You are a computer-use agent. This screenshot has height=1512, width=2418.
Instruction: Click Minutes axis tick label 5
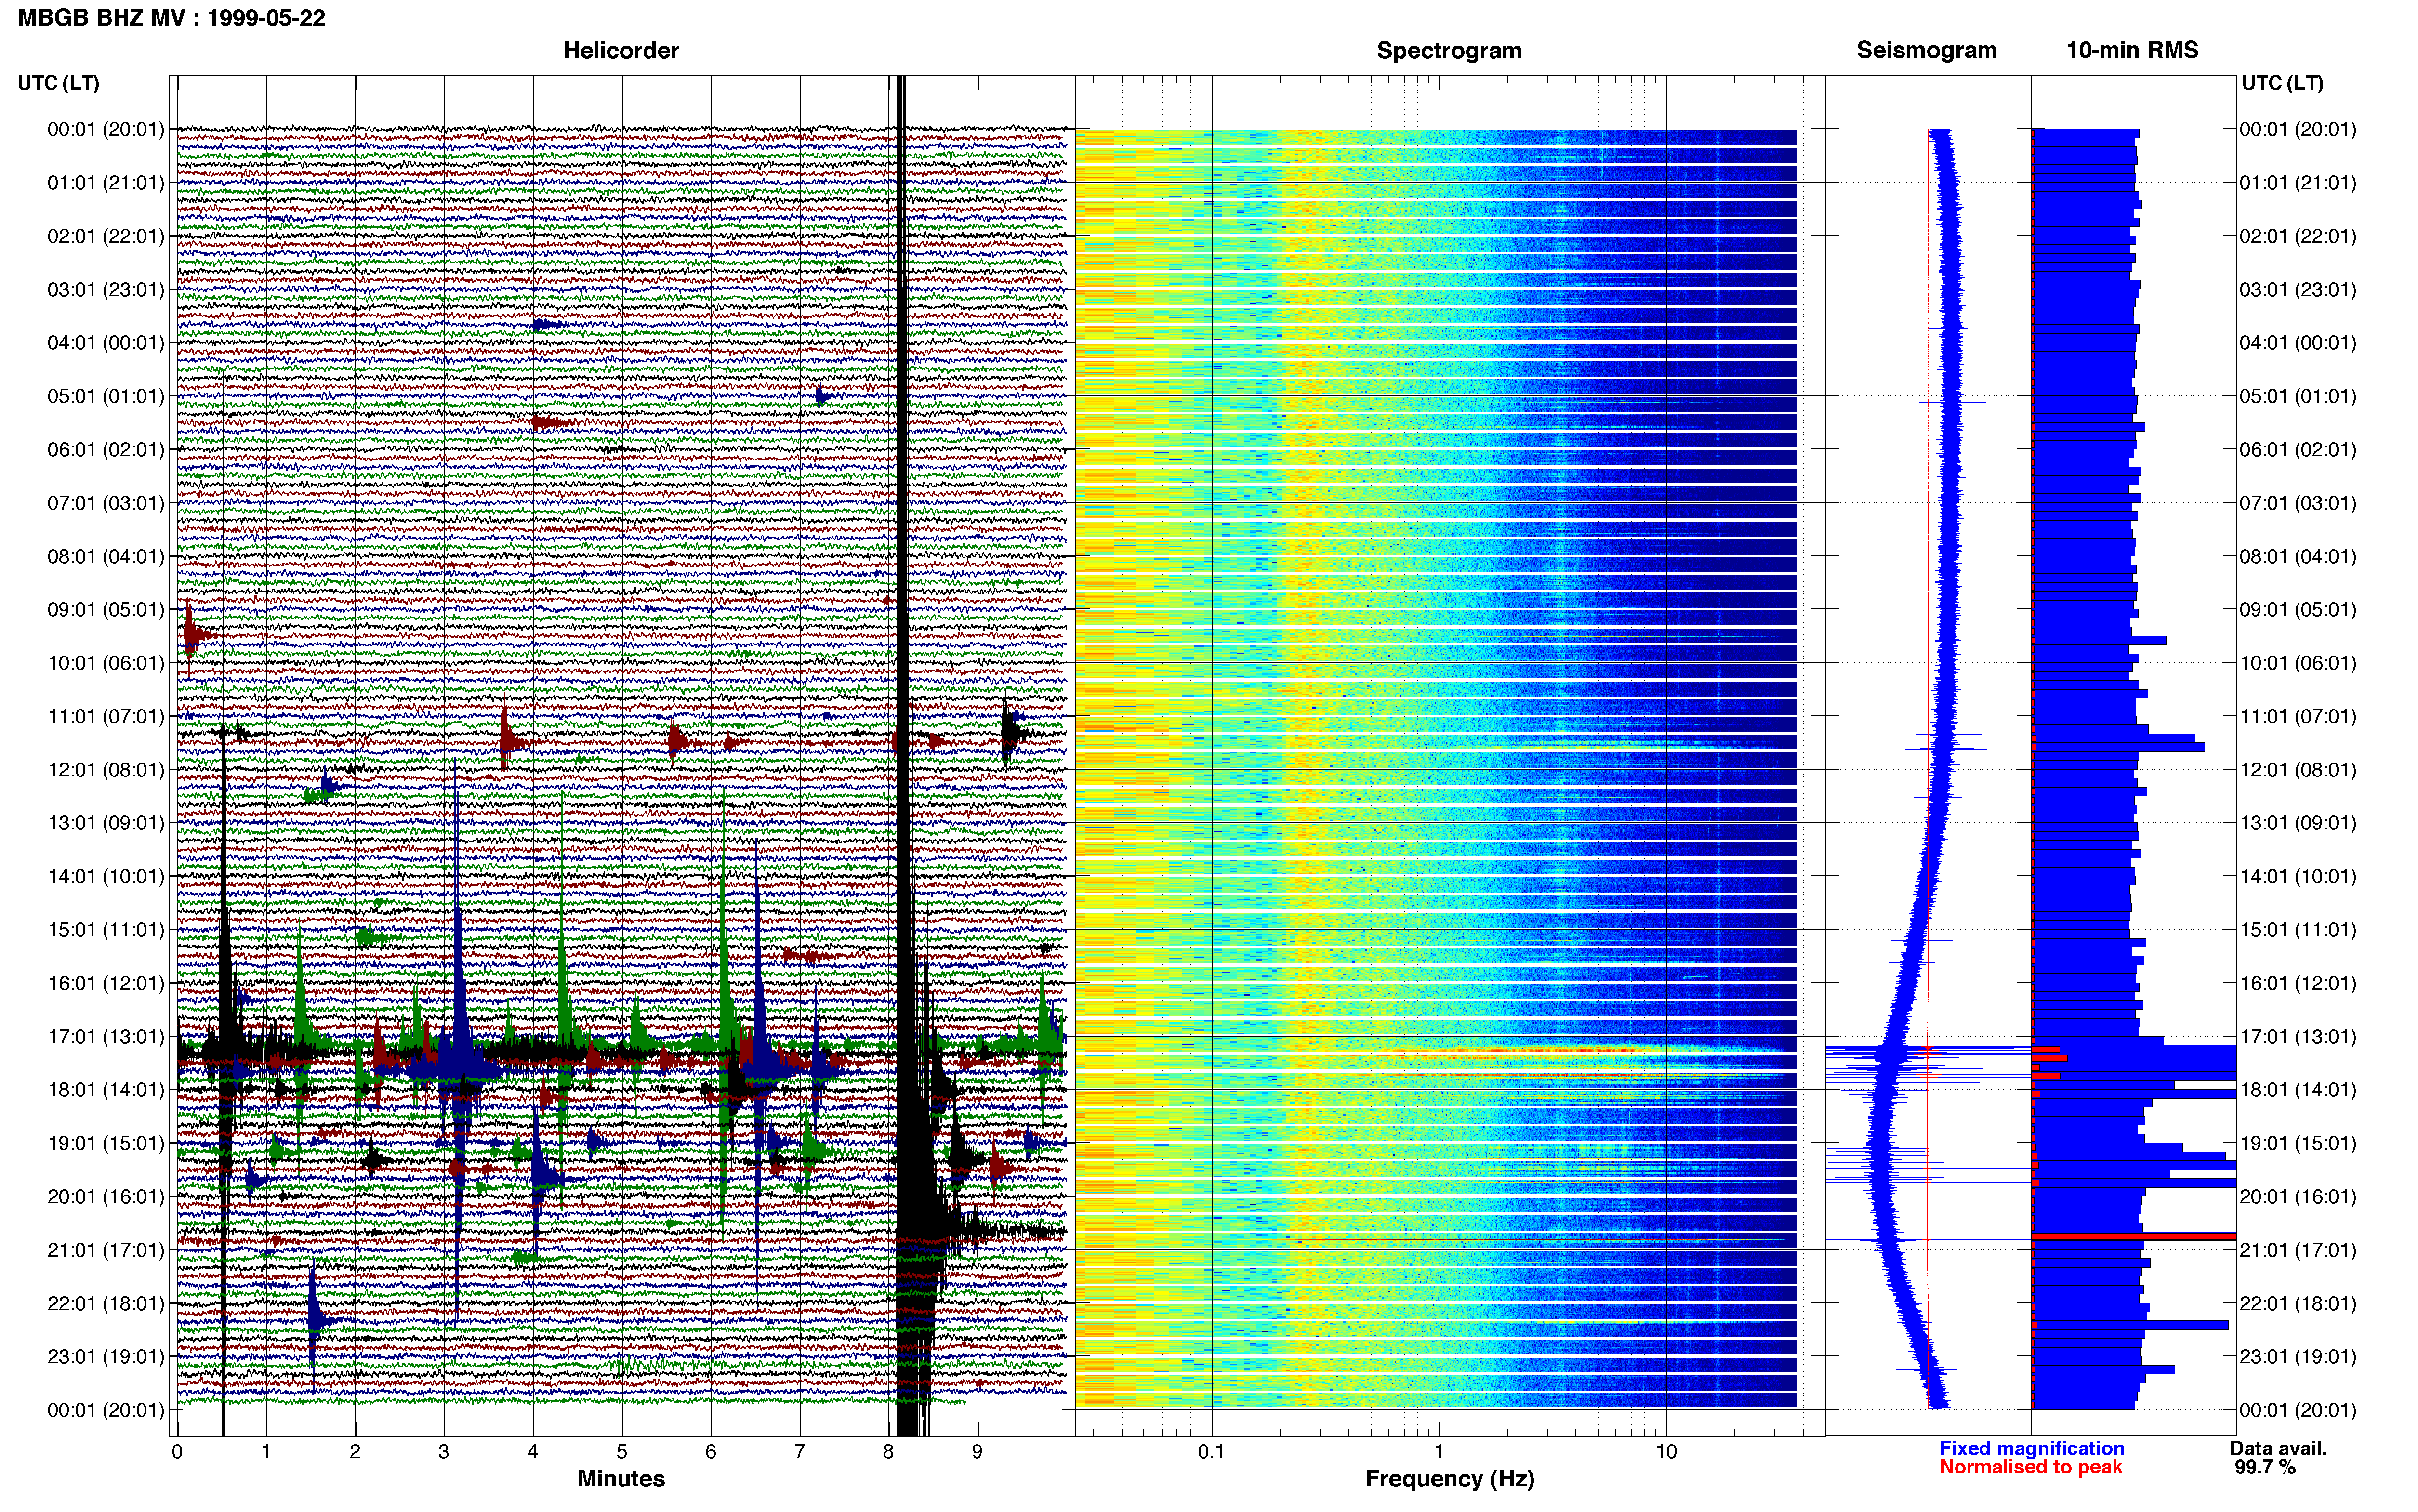[x=622, y=1452]
